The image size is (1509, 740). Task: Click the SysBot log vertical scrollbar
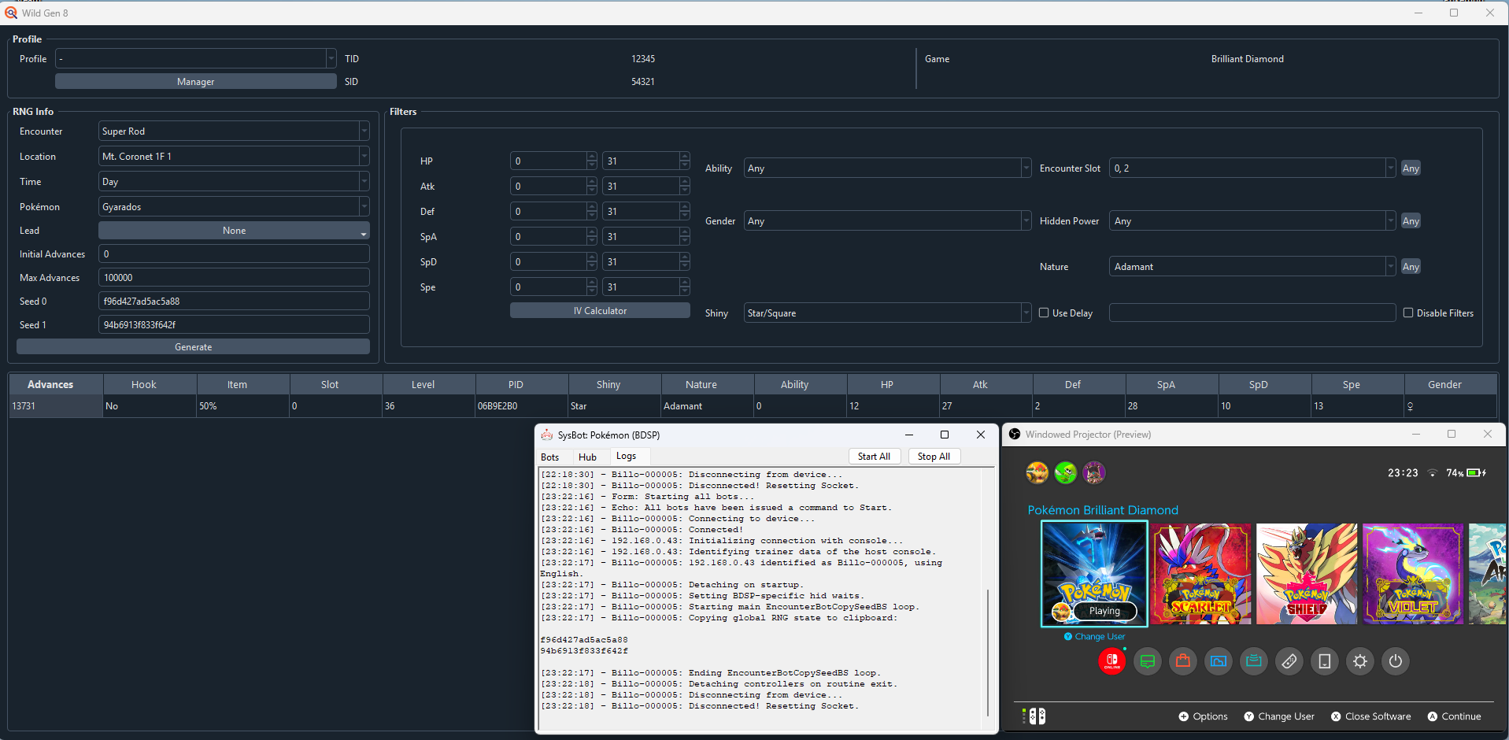pyautogui.click(x=988, y=652)
